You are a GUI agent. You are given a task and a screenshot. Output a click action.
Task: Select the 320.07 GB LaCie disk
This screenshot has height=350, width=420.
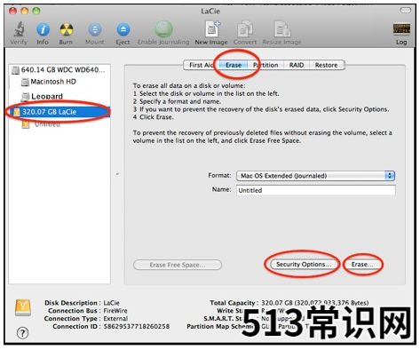pos(60,112)
